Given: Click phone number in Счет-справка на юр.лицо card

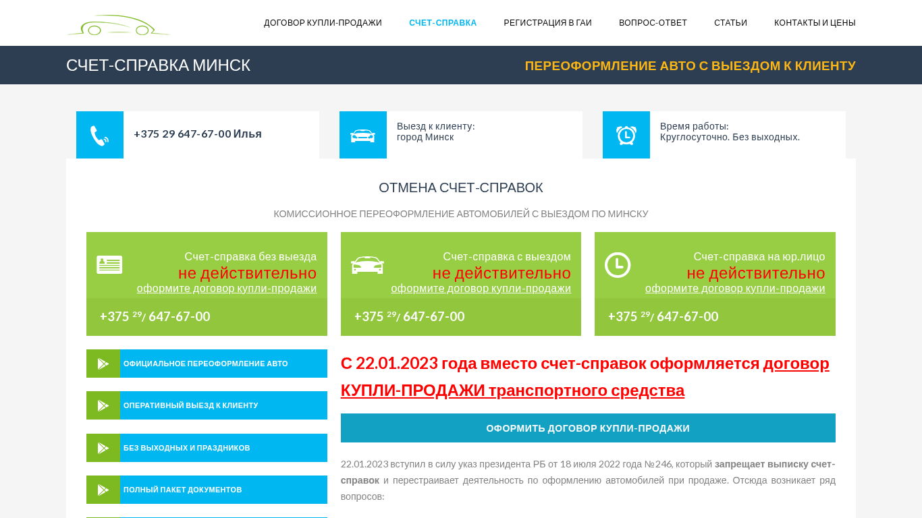Looking at the screenshot, I should point(663,316).
